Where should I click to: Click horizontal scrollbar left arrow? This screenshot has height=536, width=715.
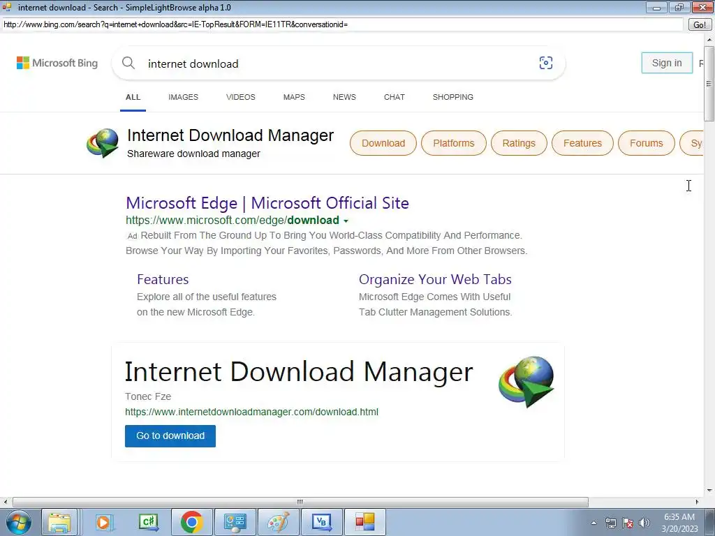tap(5, 502)
